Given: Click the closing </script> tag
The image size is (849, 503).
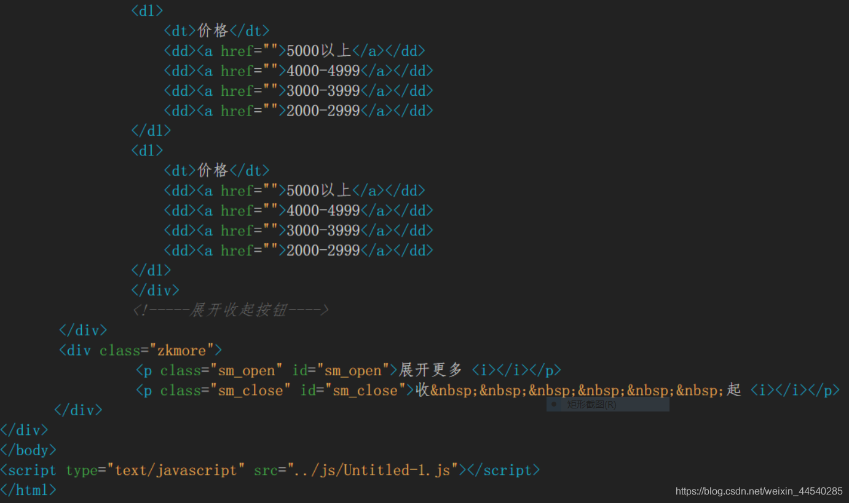Looking at the screenshot, I should click(x=503, y=470).
